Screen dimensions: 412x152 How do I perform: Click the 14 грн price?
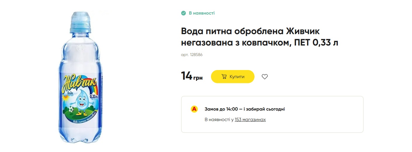192,76
